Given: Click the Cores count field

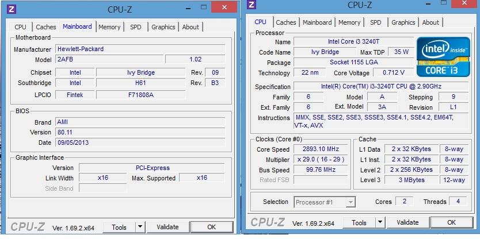Looking at the screenshot, I should [x=404, y=202].
